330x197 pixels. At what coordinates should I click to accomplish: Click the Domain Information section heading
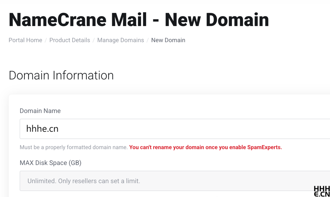(x=61, y=75)
